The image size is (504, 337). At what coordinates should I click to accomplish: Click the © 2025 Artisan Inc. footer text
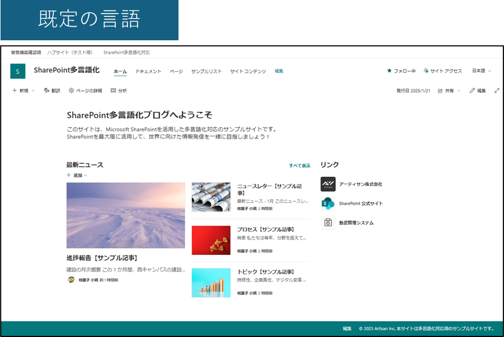point(426,329)
